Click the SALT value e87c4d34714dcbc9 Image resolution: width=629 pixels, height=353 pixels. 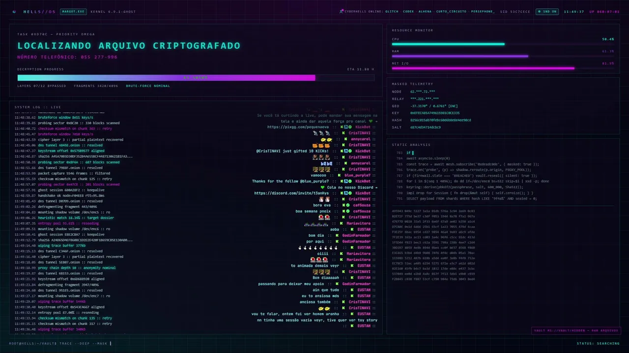pyautogui.click(x=425, y=127)
